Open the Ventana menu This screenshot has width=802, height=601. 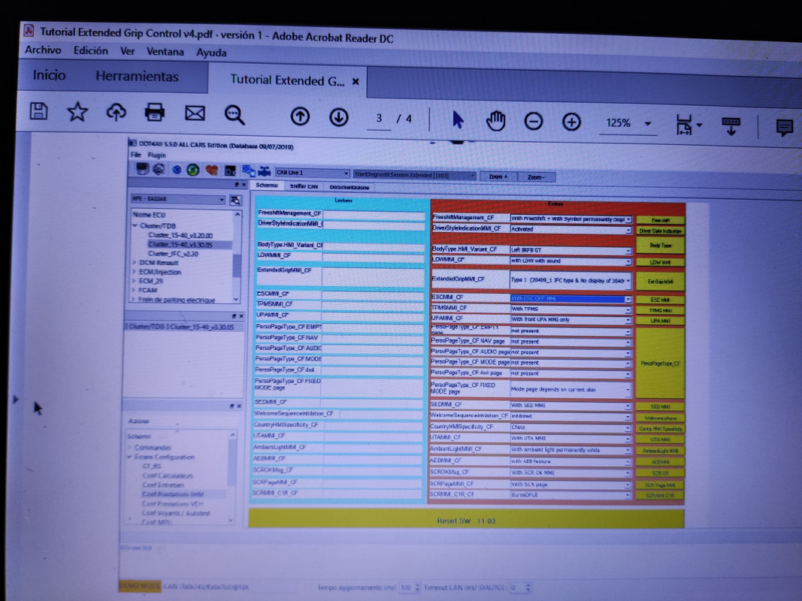coord(165,52)
